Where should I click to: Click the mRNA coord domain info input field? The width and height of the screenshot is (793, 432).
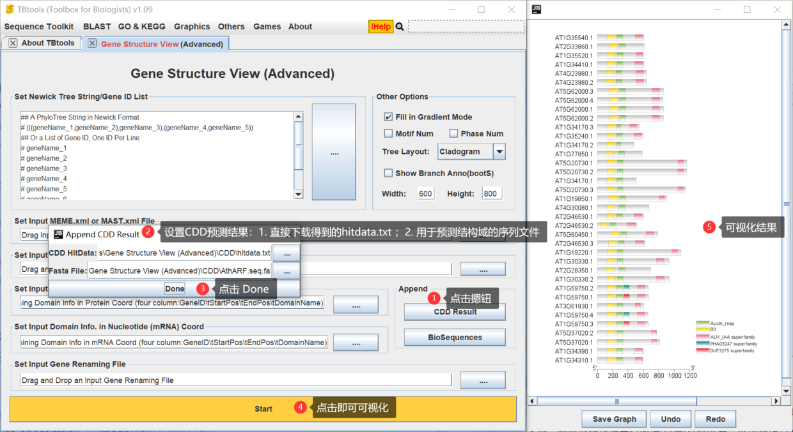pos(174,342)
